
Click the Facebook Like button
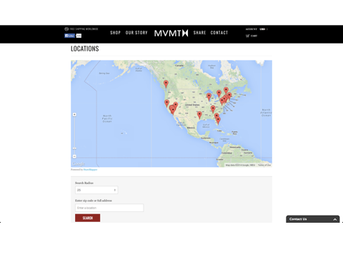click(x=70, y=36)
